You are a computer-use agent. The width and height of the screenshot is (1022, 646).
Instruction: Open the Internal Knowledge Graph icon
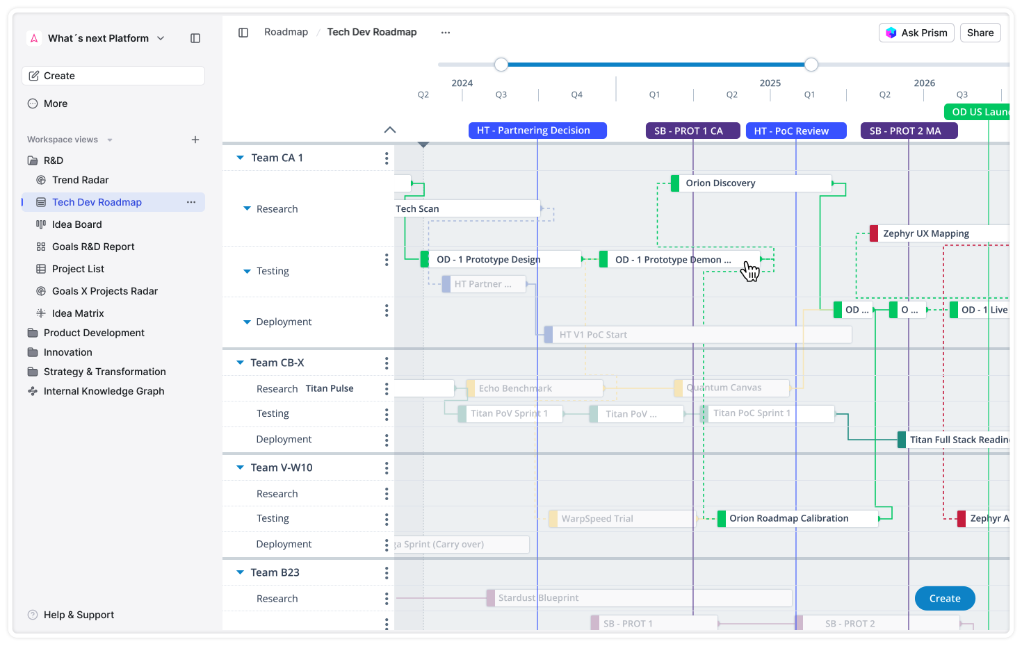[33, 391]
